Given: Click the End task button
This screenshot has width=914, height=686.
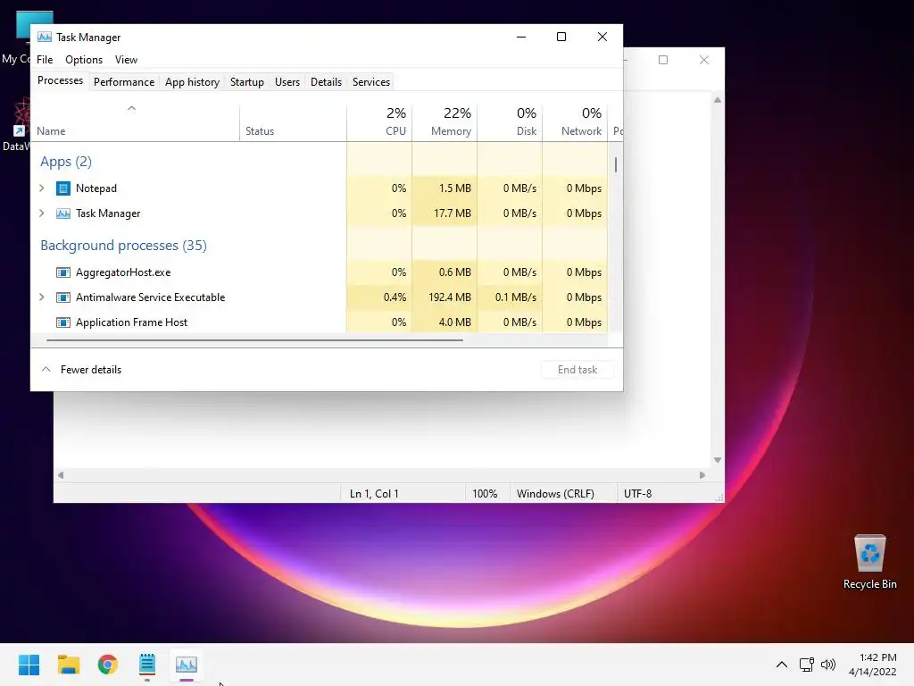Looking at the screenshot, I should 577,370.
